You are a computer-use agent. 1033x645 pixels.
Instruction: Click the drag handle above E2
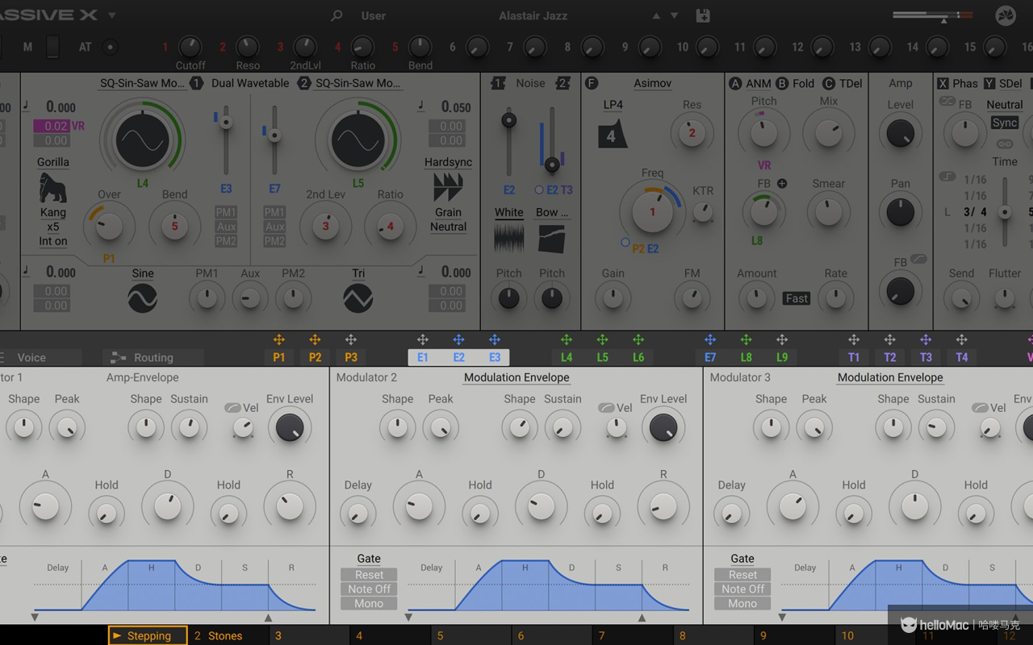pos(458,339)
